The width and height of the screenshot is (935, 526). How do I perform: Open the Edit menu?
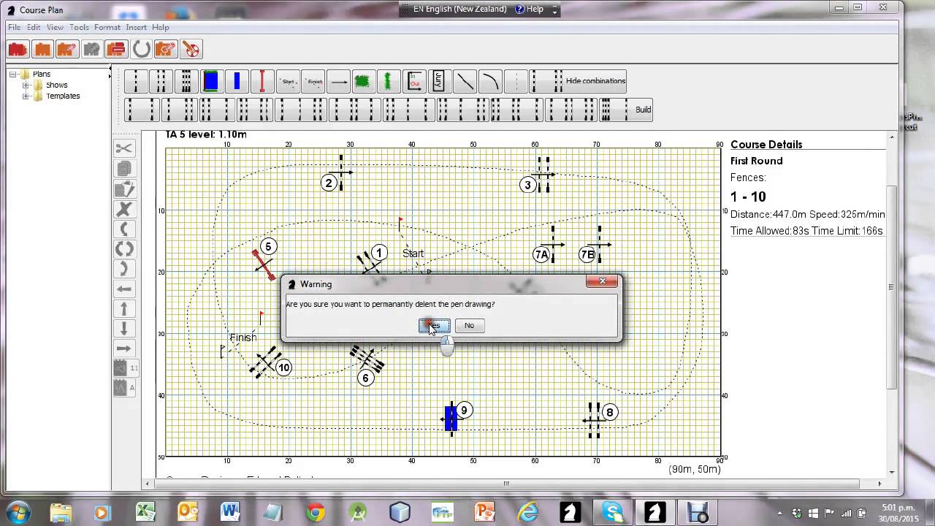tap(34, 27)
